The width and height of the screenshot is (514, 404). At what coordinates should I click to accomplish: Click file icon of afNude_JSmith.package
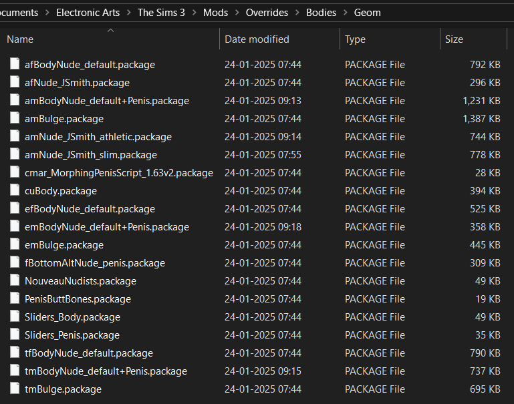tap(15, 82)
